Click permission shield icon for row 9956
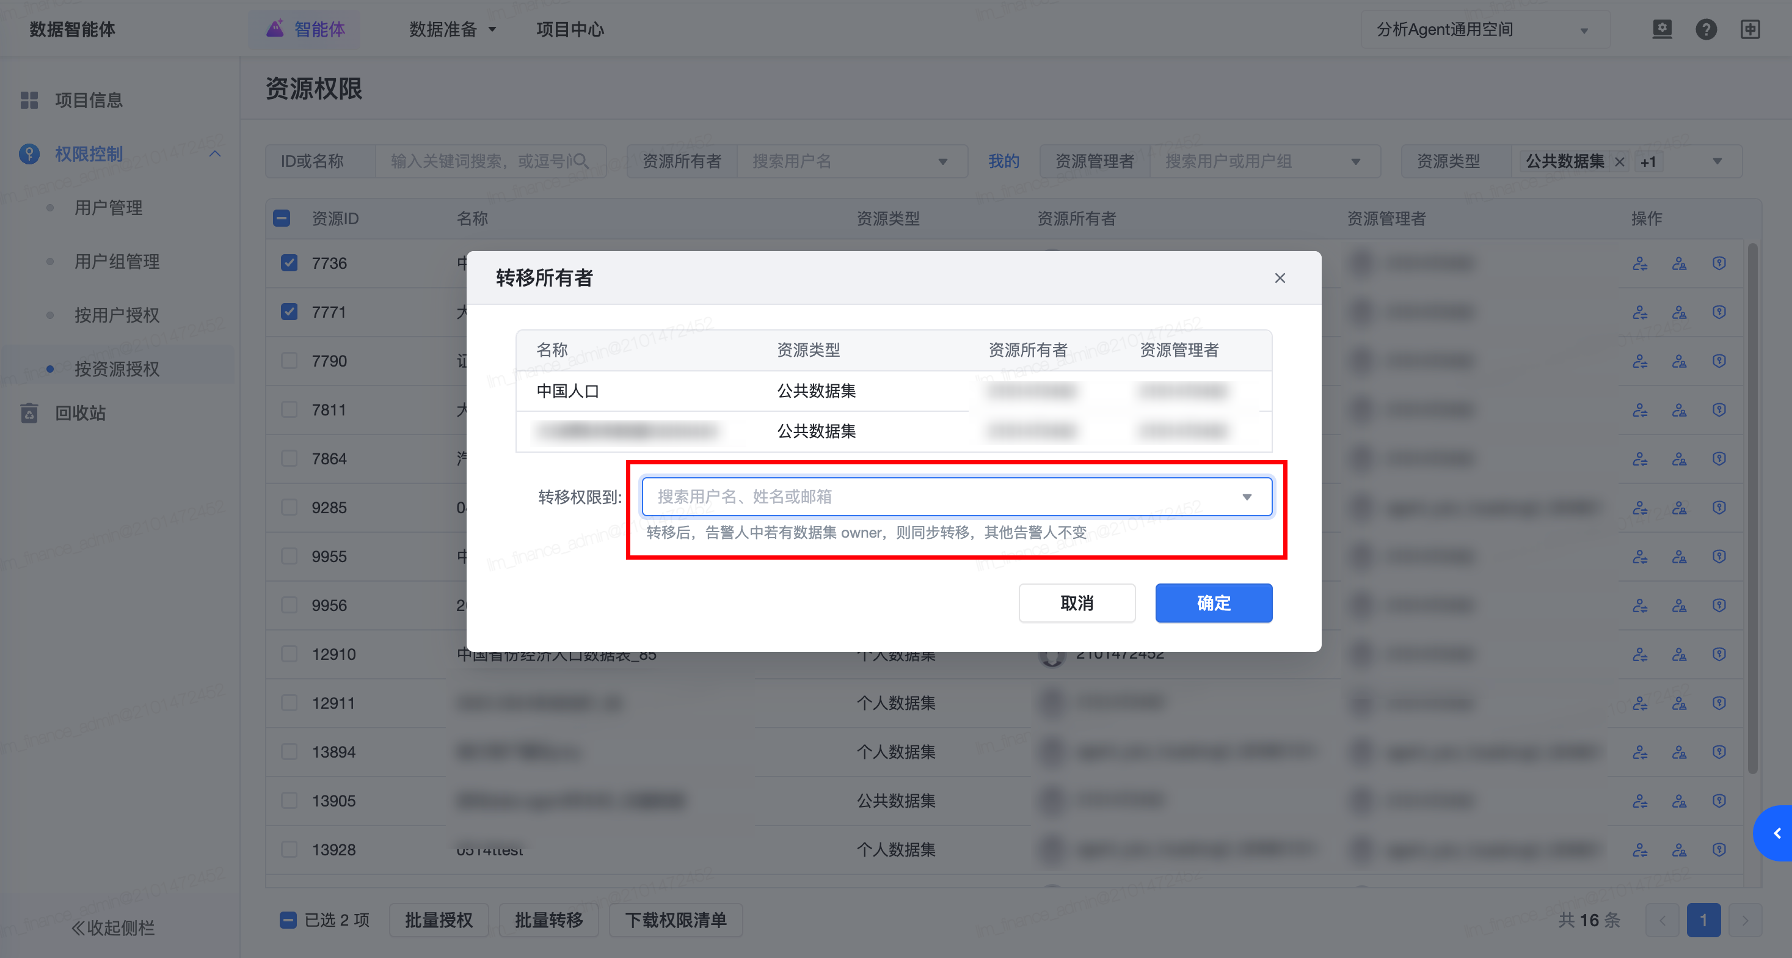The height and width of the screenshot is (958, 1792). (x=1719, y=606)
